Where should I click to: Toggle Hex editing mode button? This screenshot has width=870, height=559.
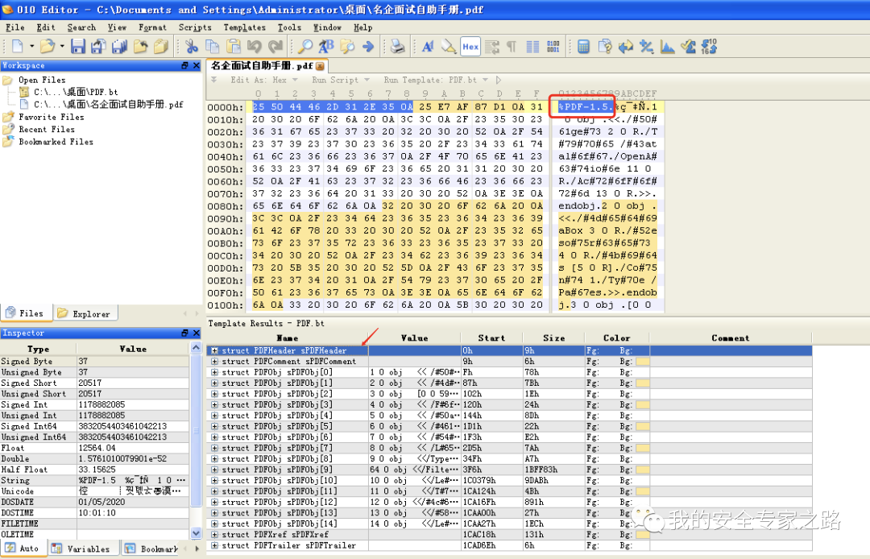pyautogui.click(x=470, y=46)
